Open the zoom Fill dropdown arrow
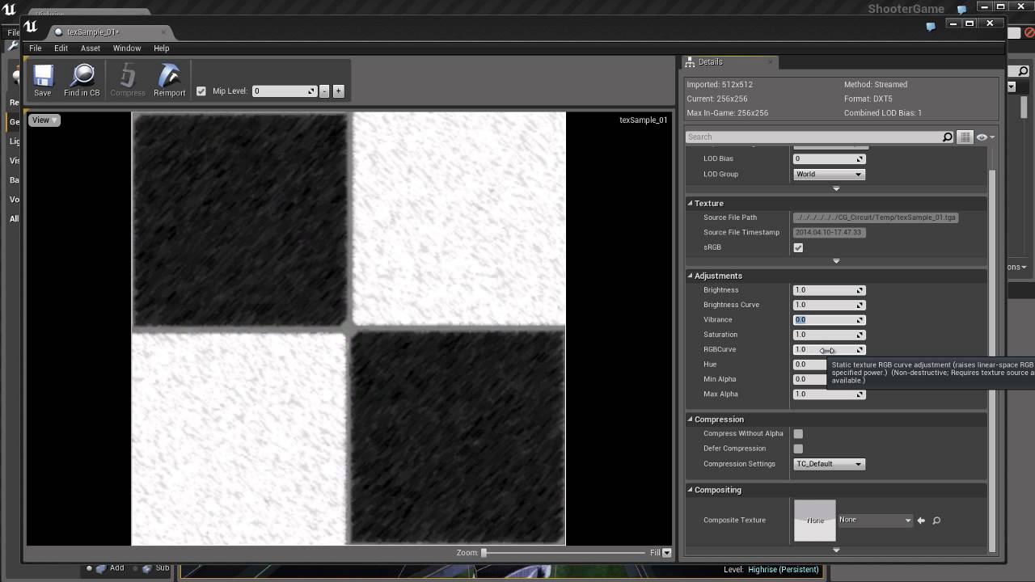Image resolution: width=1035 pixels, height=582 pixels. point(666,553)
